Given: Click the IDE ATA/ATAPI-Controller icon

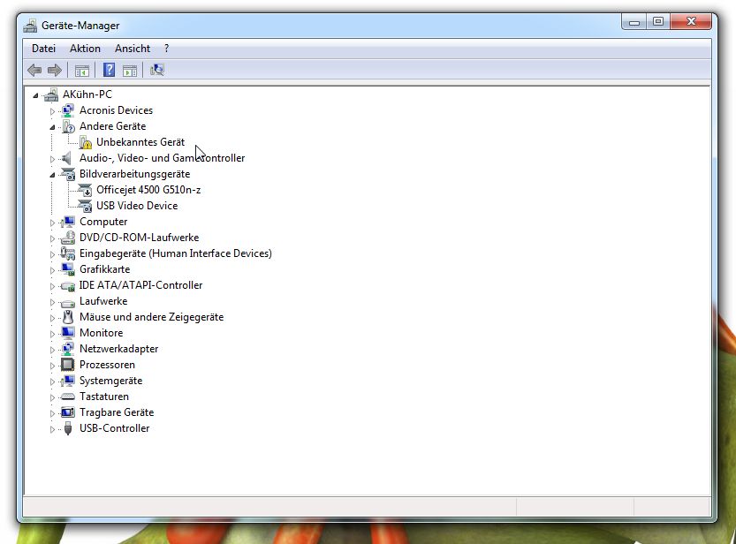Looking at the screenshot, I should (x=68, y=286).
